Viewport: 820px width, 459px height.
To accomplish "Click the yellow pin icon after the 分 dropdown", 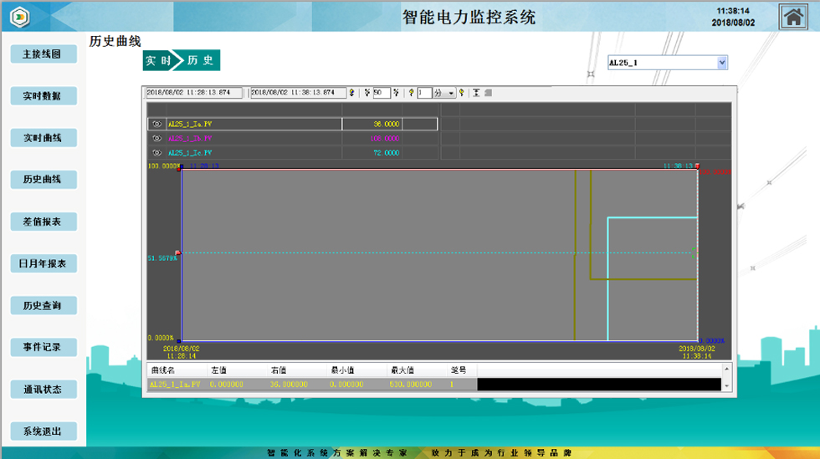I will pos(462,93).
